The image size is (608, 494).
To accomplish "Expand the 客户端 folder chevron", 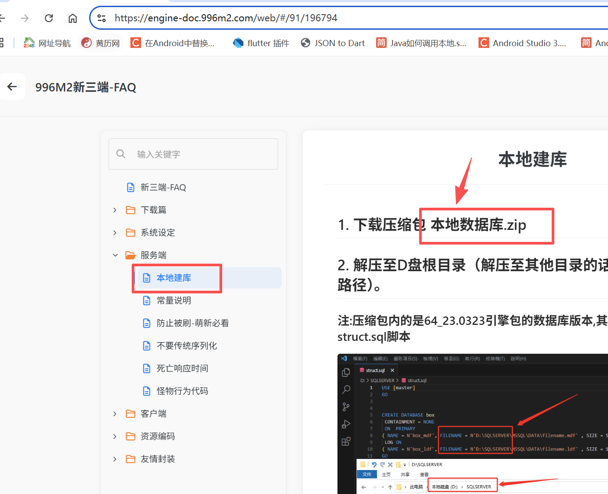I will pyautogui.click(x=115, y=414).
